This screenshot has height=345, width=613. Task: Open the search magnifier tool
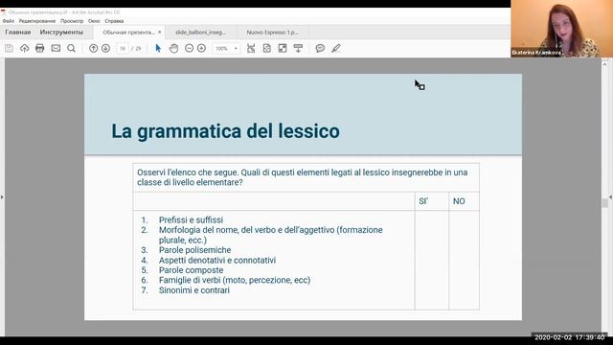[71, 48]
